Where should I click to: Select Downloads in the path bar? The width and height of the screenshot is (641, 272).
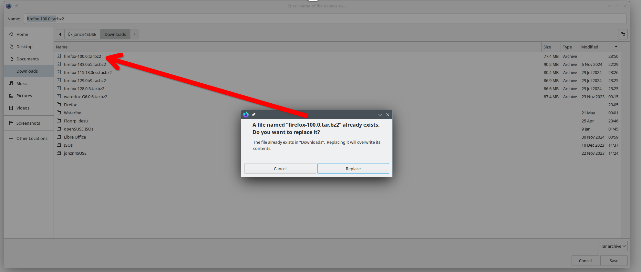coord(115,34)
